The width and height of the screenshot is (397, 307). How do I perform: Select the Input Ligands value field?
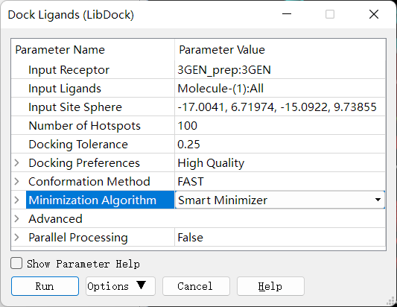pos(280,89)
